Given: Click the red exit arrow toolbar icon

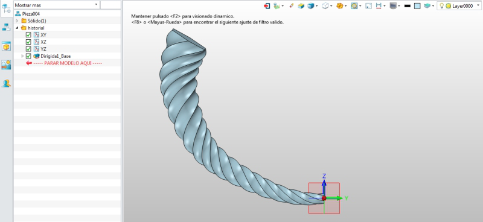Looking at the screenshot, I should [x=267, y=6].
